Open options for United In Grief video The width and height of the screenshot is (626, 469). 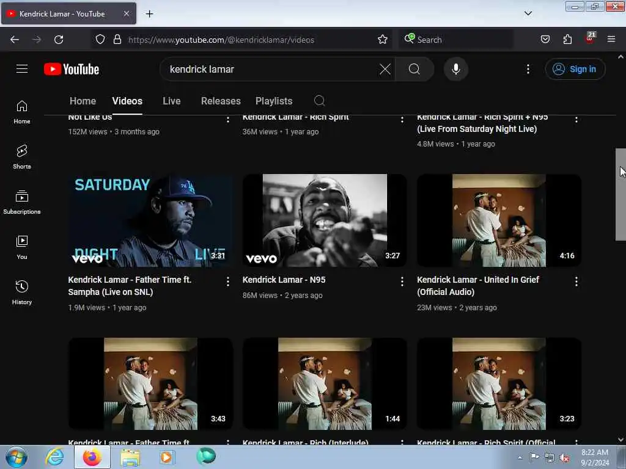click(576, 282)
